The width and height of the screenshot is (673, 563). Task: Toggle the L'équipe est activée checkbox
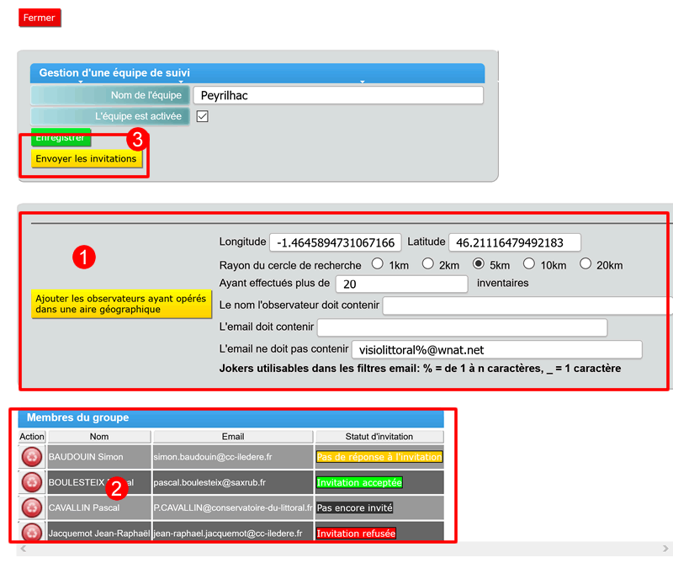(x=202, y=116)
